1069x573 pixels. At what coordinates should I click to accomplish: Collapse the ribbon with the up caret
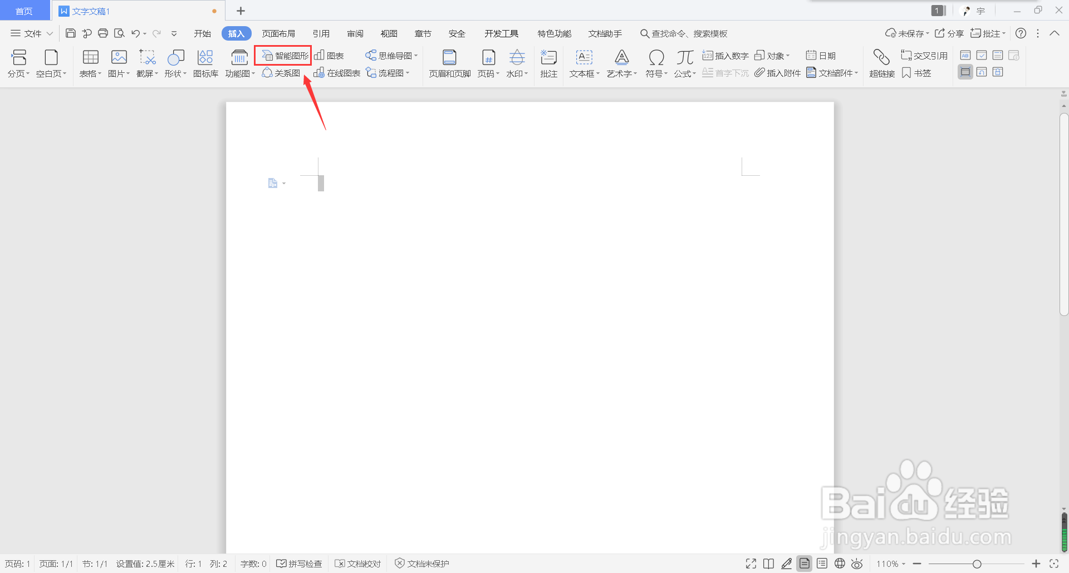[x=1055, y=33]
